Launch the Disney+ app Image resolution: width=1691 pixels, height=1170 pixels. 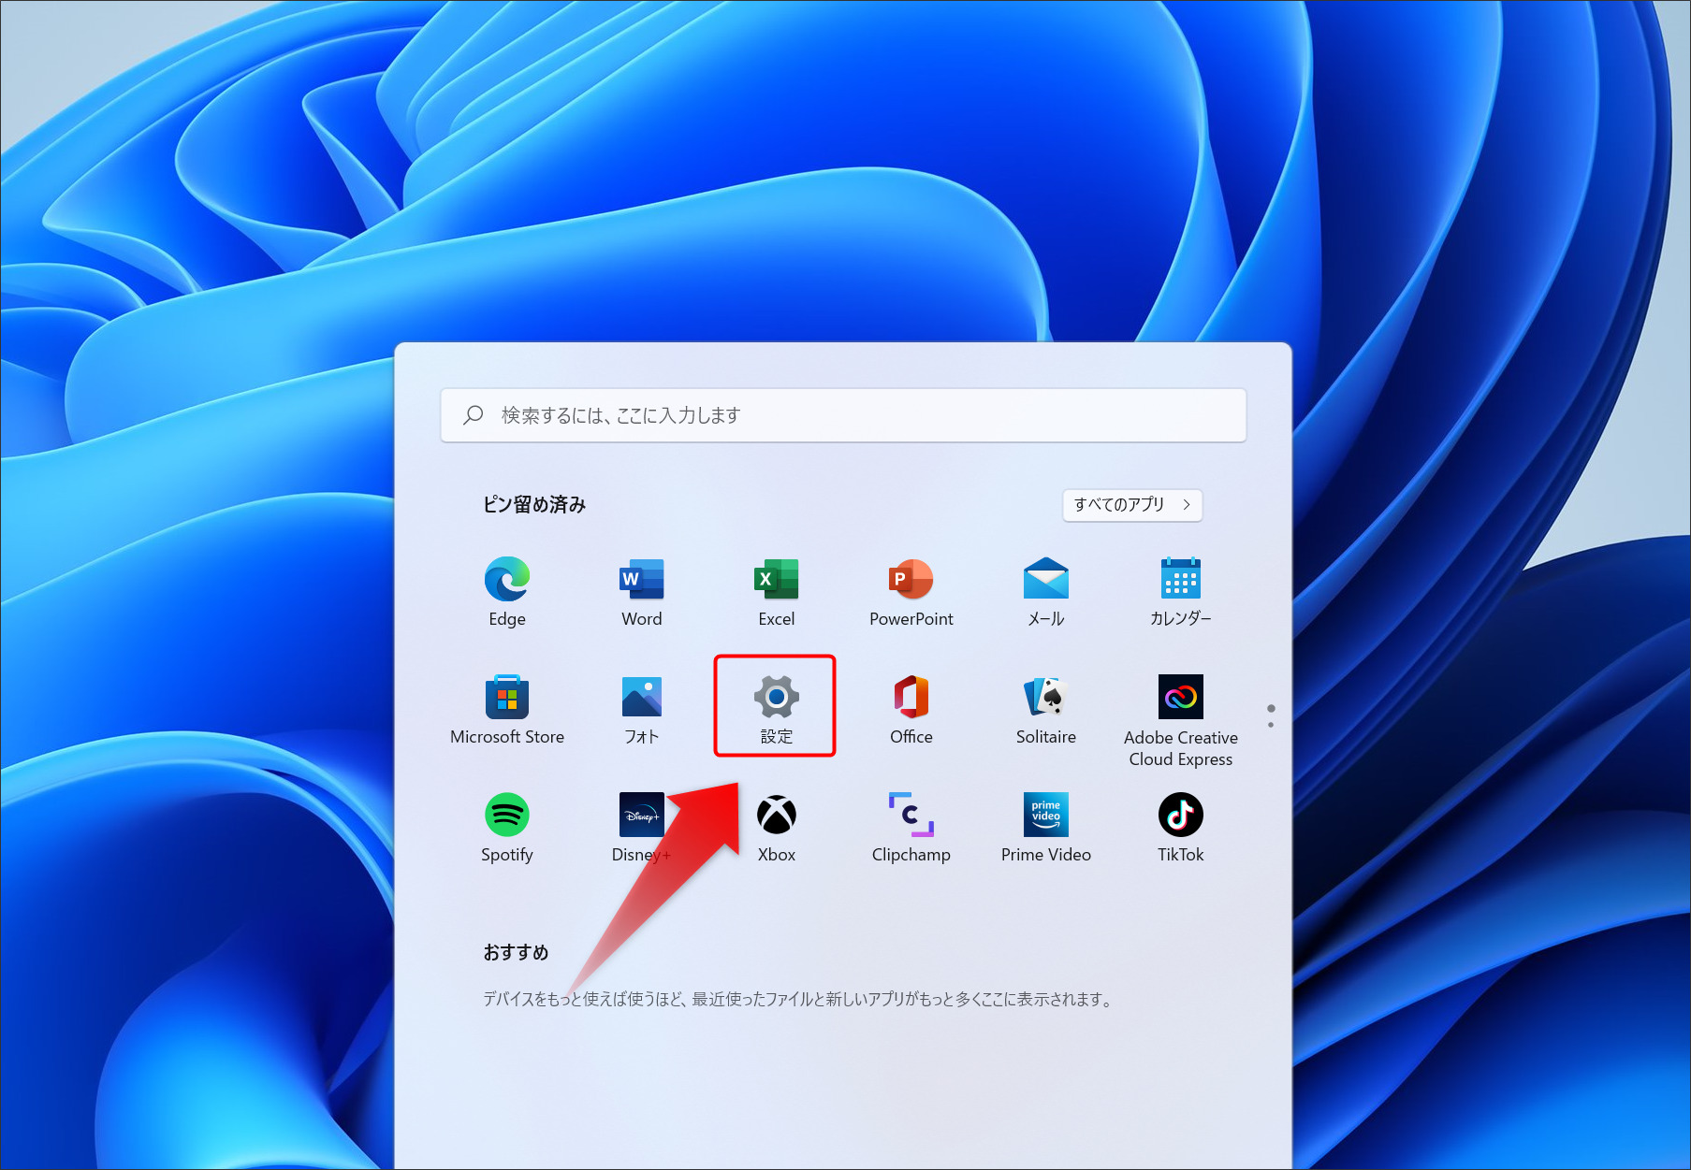point(641,828)
